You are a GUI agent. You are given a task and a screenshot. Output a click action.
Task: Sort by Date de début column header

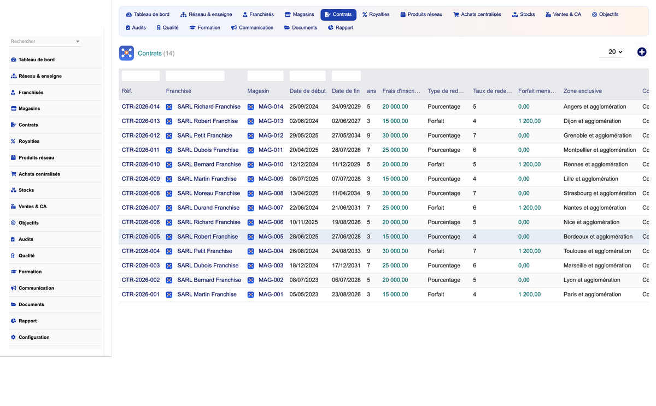[x=308, y=91]
